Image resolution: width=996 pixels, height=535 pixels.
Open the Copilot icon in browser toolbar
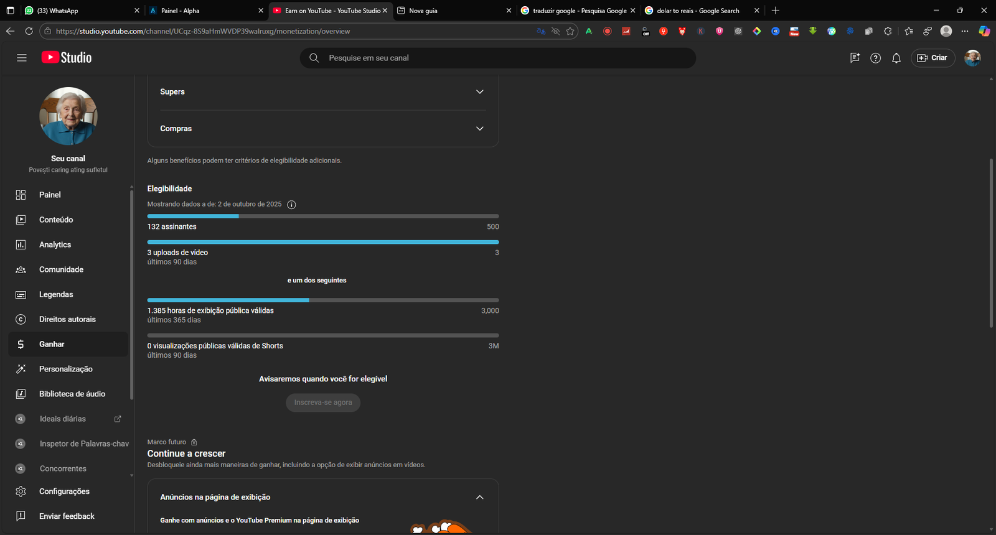click(984, 31)
